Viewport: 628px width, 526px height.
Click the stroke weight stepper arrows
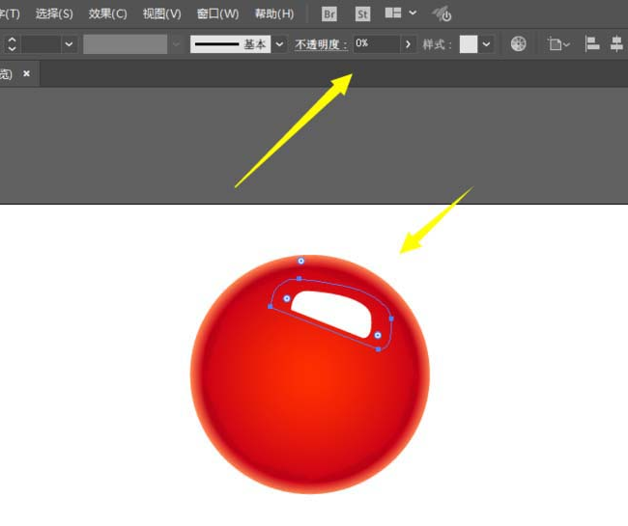point(12,44)
